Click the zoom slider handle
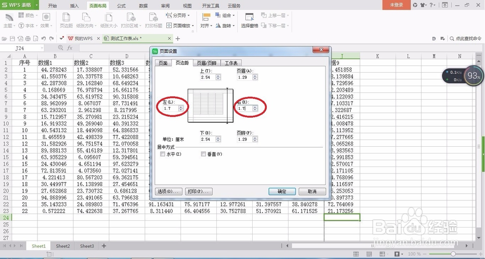The height and width of the screenshot is (259, 485). pos(453,254)
